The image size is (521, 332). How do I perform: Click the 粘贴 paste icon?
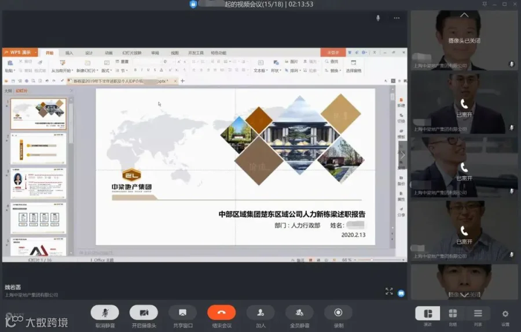pos(10,62)
